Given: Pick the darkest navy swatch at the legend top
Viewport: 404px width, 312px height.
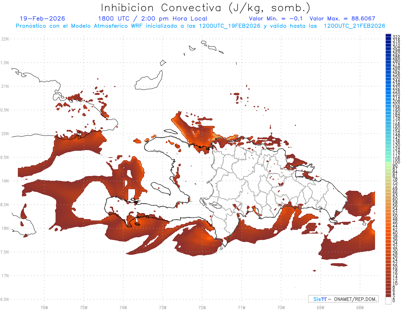Looking at the screenshot, I should 388,35.
